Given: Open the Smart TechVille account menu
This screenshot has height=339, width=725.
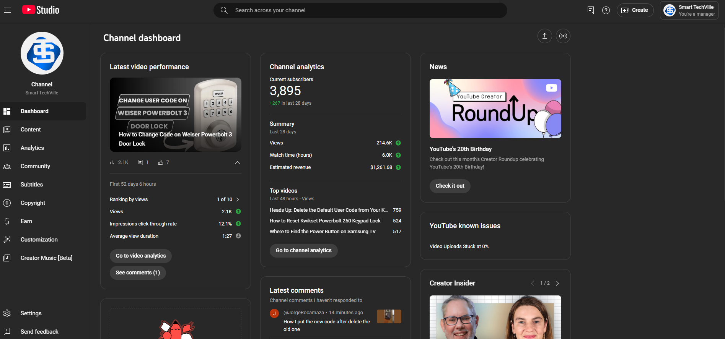Looking at the screenshot, I should (x=689, y=10).
